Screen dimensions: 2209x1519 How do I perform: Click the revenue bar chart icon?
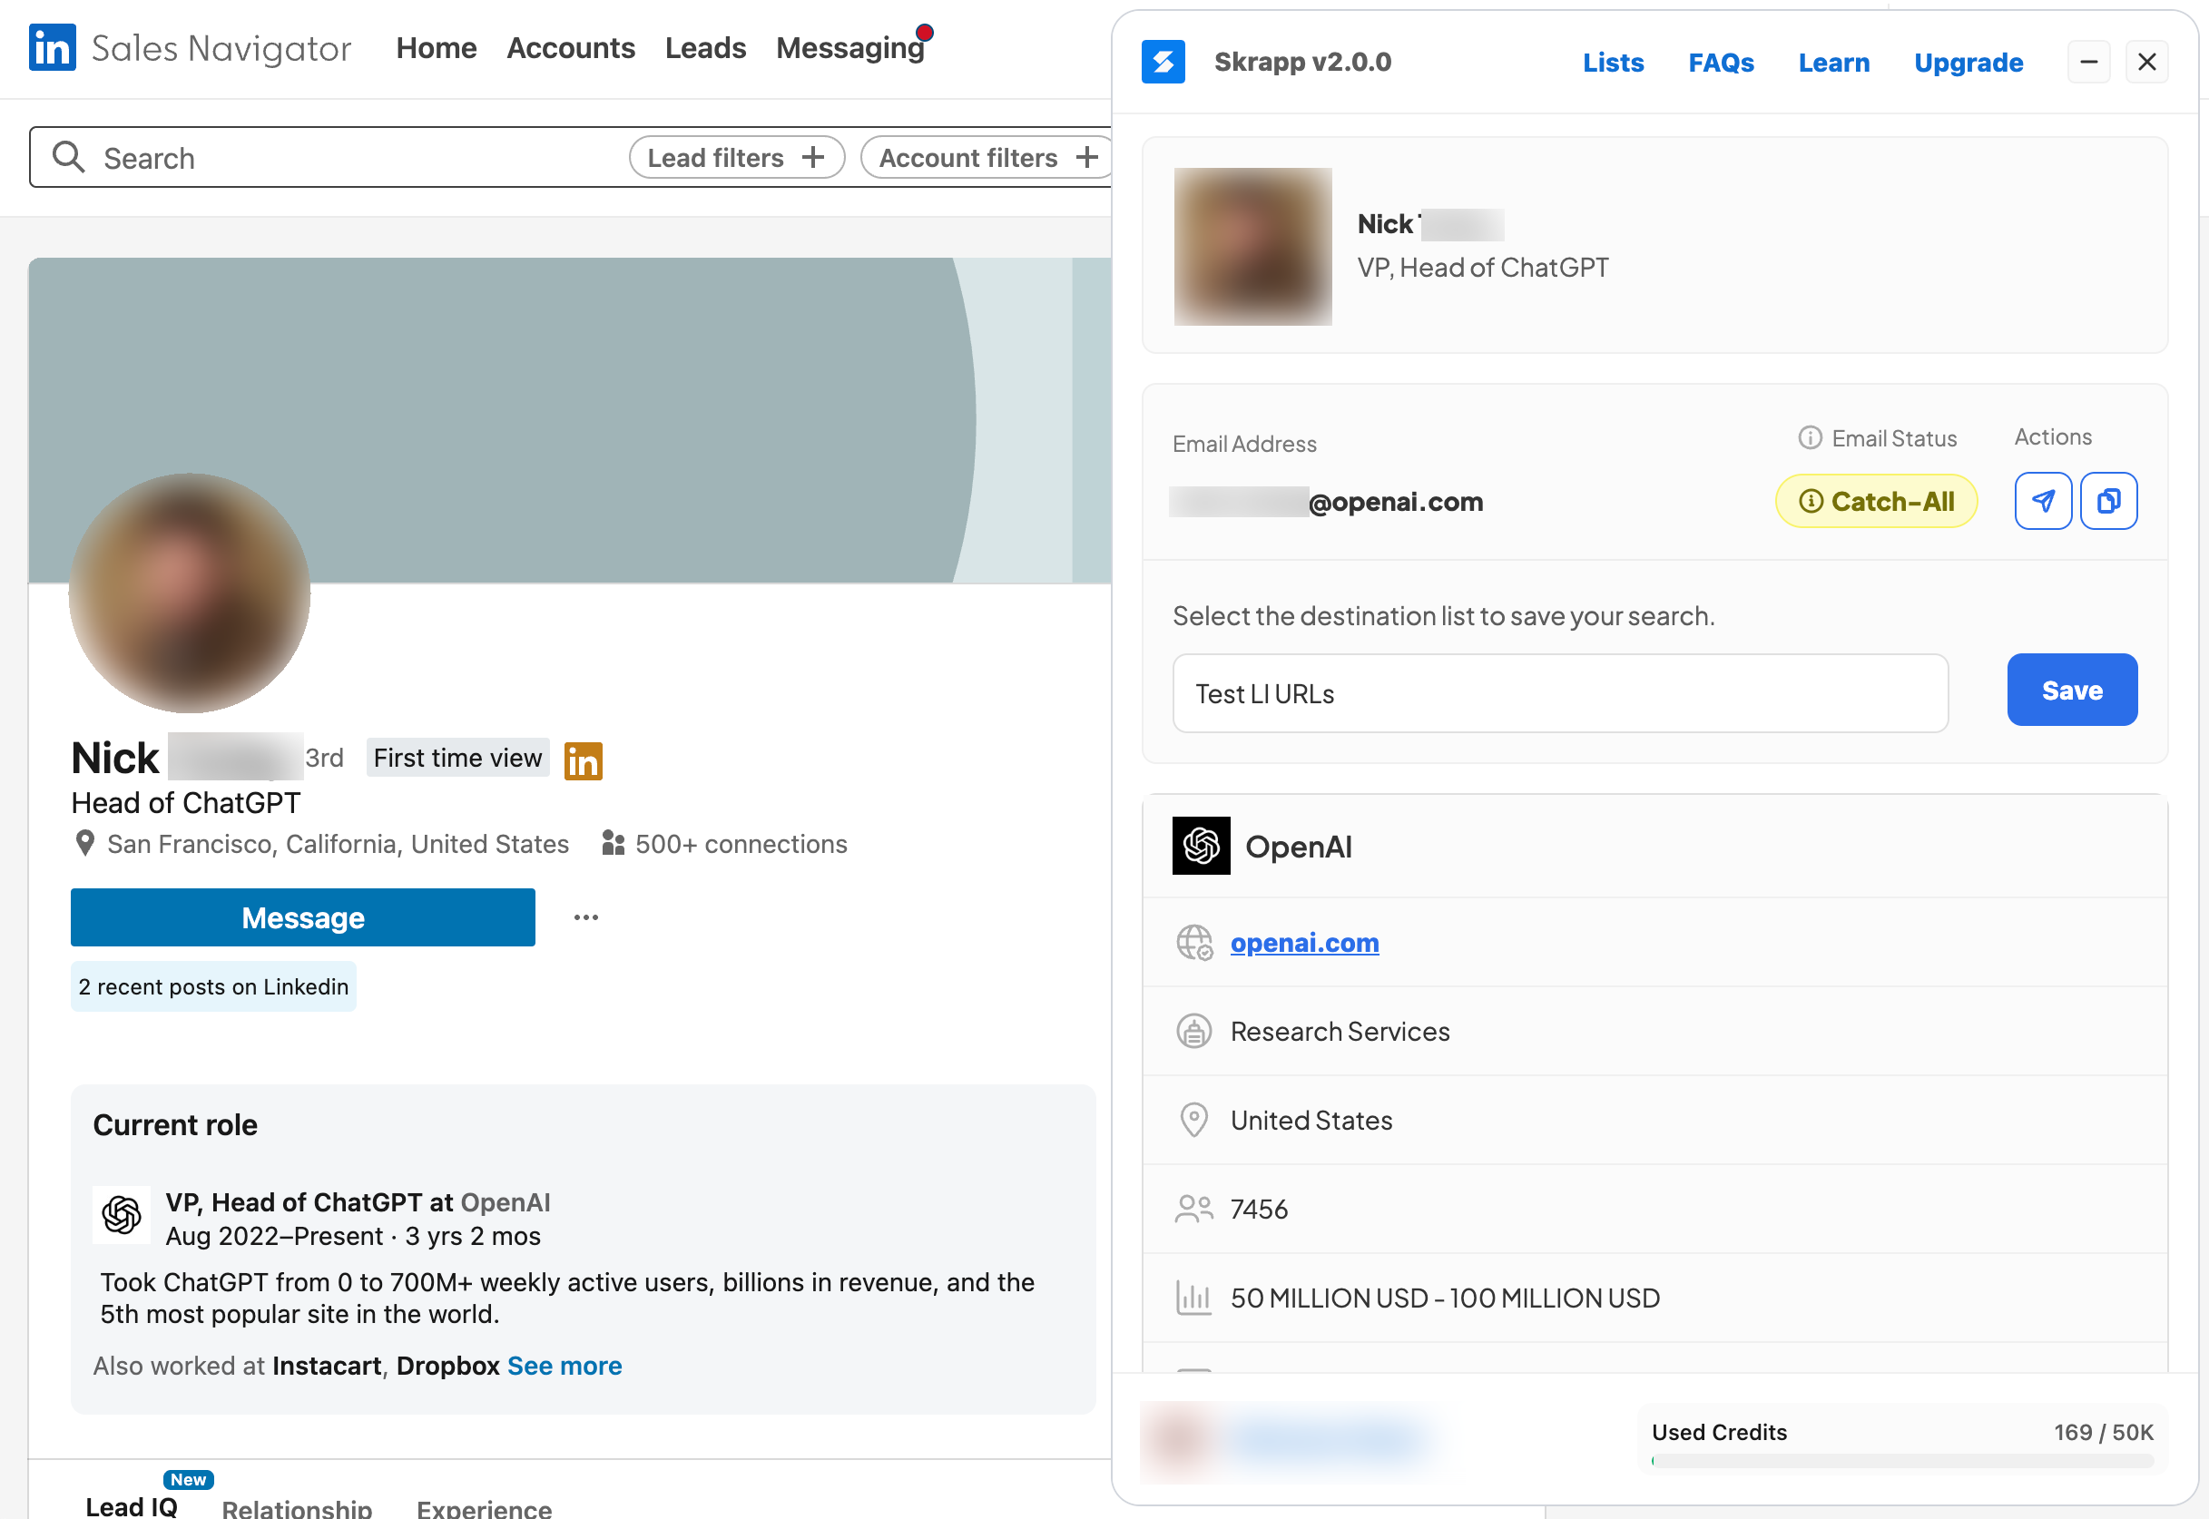1193,1298
